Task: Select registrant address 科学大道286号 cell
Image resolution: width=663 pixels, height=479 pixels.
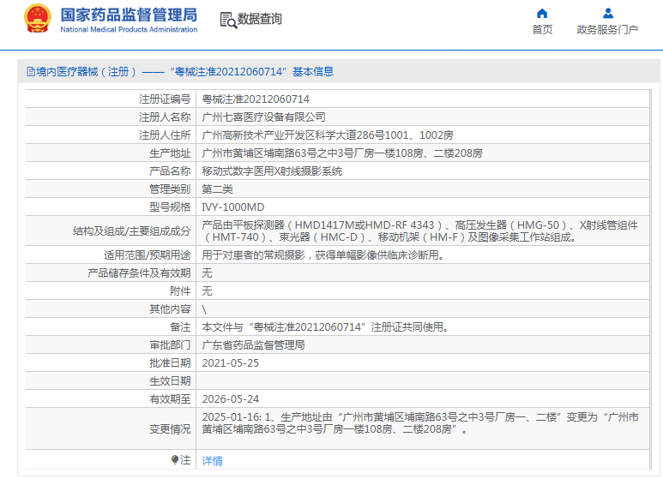Action: pos(328,135)
